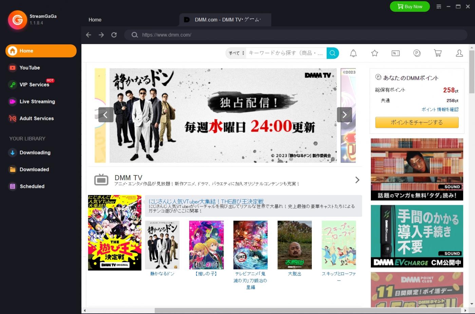Screen dimensions: 475x314
Task: Open the DMM shopping cart
Action: [x=438, y=53]
